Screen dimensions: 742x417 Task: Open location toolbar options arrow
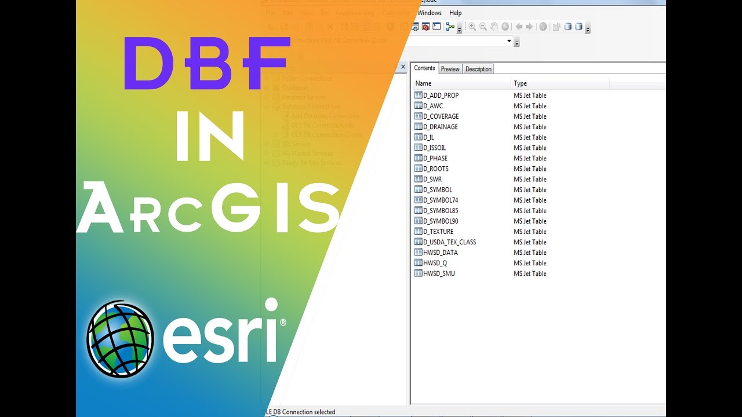pos(517,42)
